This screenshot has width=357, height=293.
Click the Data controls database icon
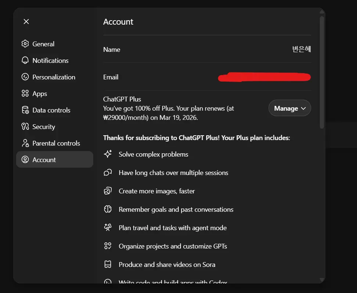[25, 110]
